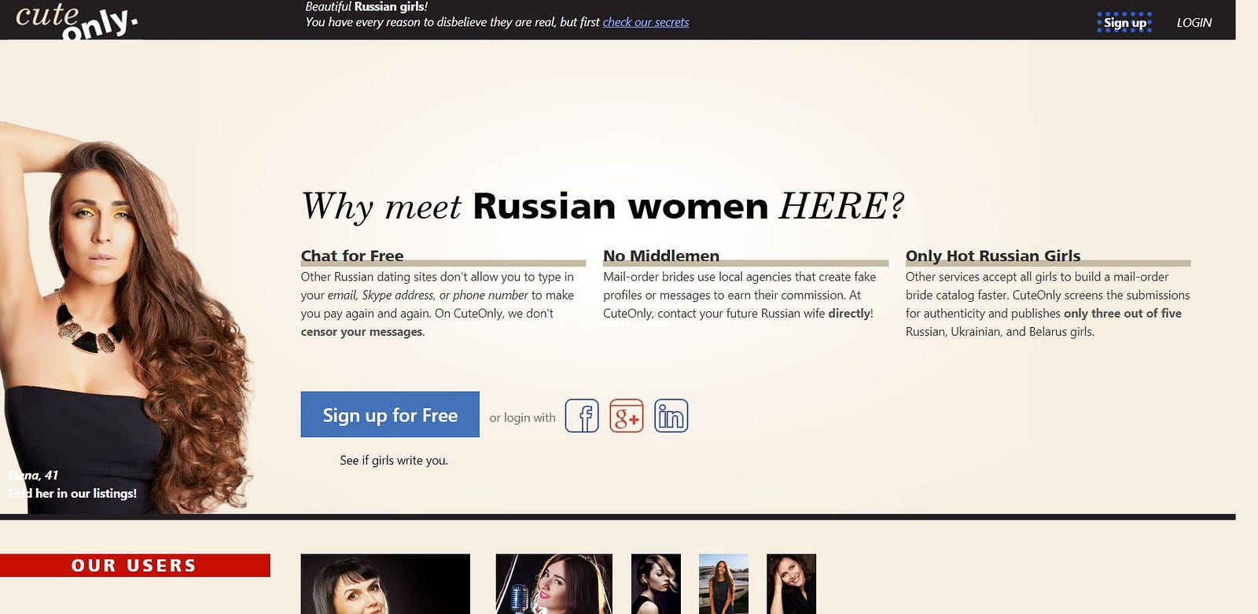Image resolution: width=1258 pixels, height=614 pixels.
Task: Click the 'Chat for Free' heading
Action: (x=352, y=256)
